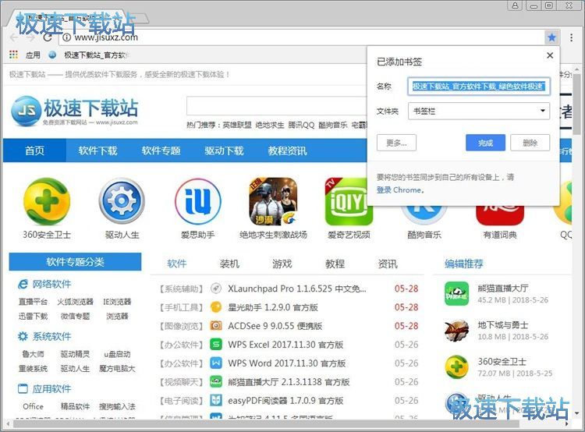This screenshot has height=432, width=585.
Task: Select the 资讯 content tab
Action: tap(388, 264)
